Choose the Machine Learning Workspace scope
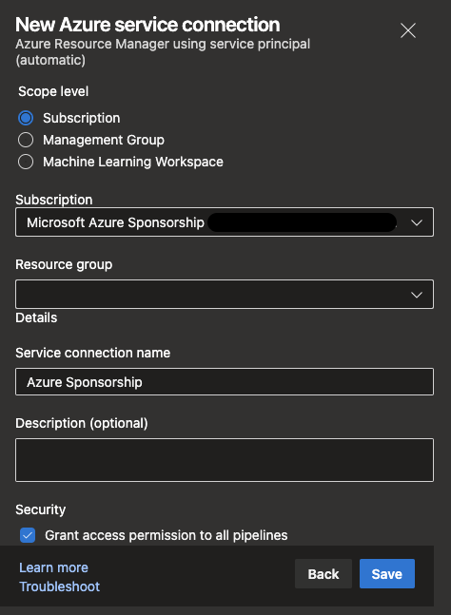 click(x=26, y=162)
